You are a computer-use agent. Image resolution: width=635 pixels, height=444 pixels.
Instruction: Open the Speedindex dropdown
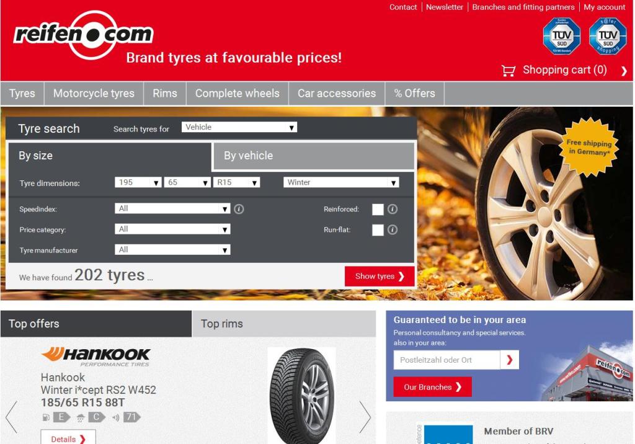click(x=172, y=208)
